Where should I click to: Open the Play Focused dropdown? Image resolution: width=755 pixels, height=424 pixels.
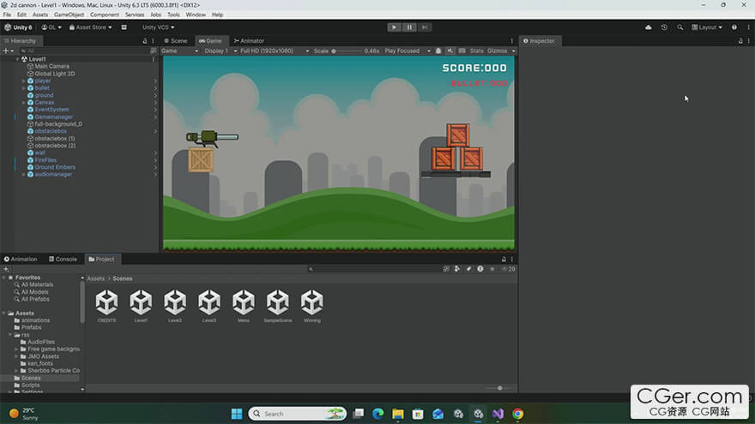408,51
